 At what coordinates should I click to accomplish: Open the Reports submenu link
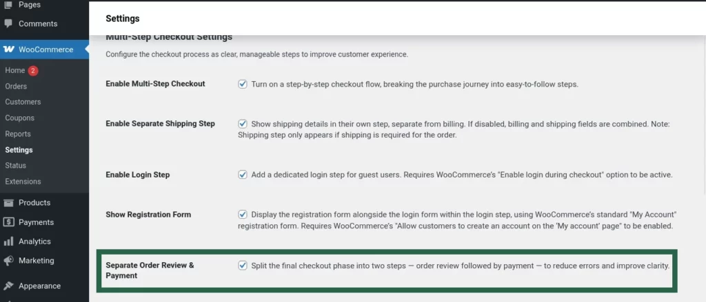(x=19, y=134)
